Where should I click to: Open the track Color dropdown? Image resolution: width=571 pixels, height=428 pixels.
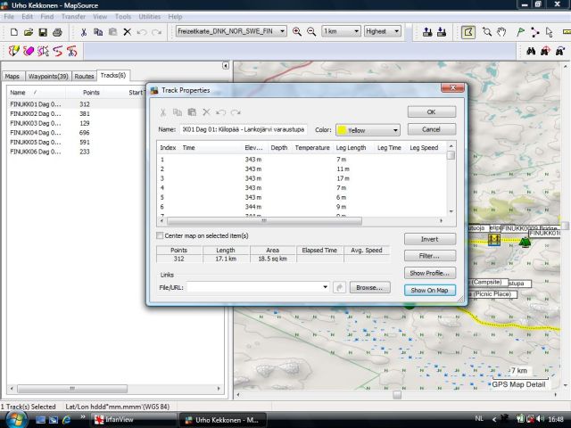pos(367,130)
